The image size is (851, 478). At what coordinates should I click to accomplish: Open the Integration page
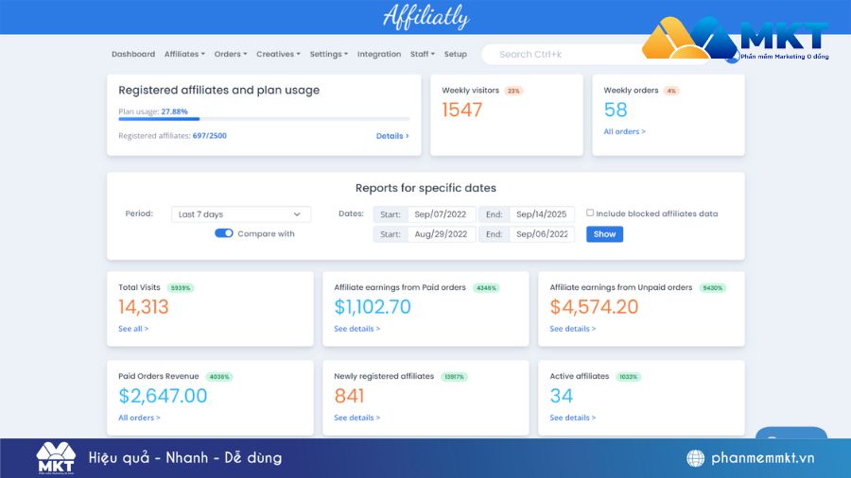click(x=379, y=54)
